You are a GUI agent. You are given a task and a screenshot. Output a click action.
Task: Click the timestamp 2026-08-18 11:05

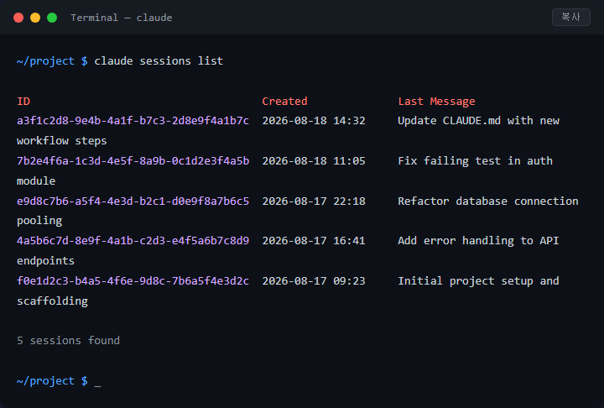(314, 161)
